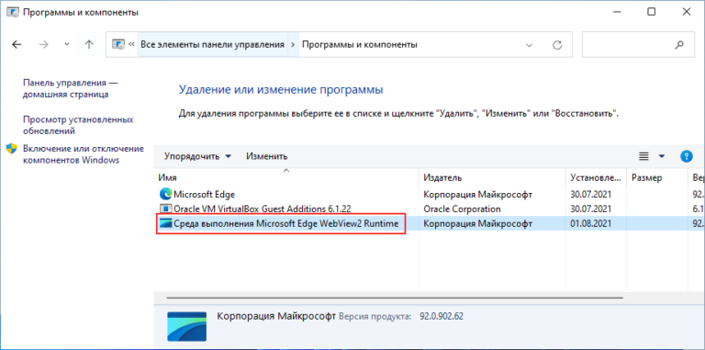
Task: Select 'Oracle VM VirtualBox Guest Additions 6.1.22'
Action: click(x=263, y=209)
